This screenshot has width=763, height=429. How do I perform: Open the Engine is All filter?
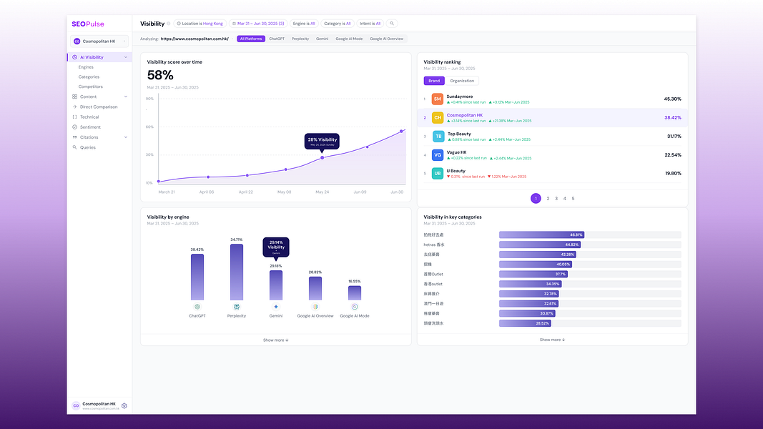pyautogui.click(x=304, y=24)
